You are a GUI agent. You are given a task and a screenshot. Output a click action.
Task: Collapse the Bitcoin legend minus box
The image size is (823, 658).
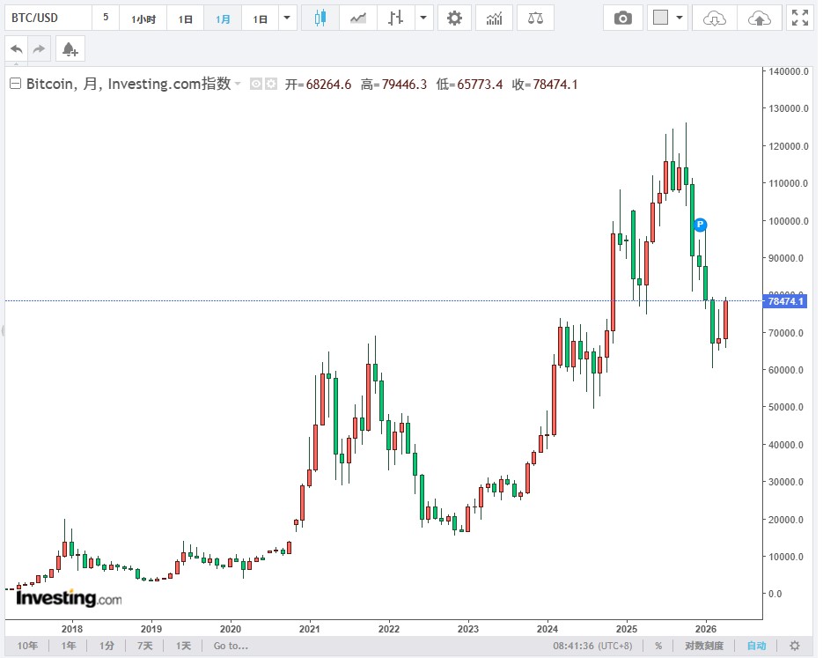point(15,84)
